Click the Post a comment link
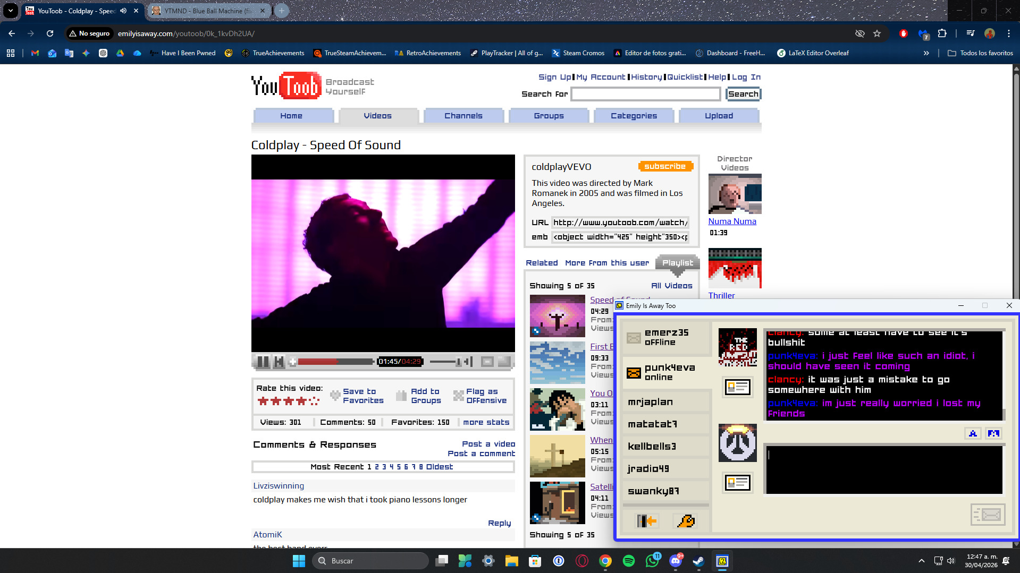The image size is (1020, 573). tap(481, 454)
